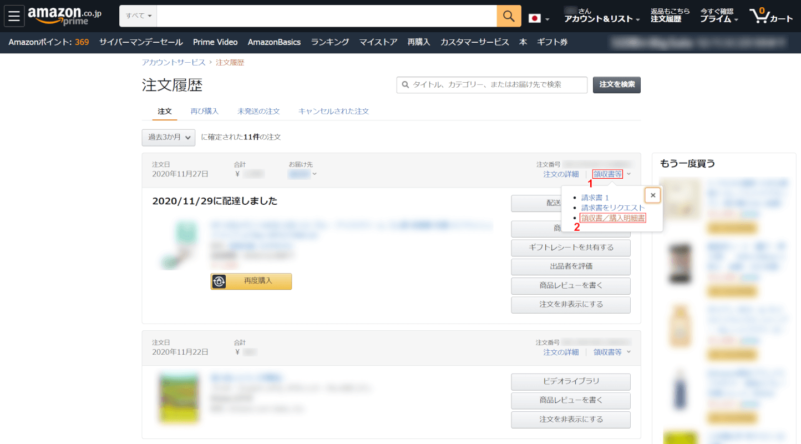This screenshot has height=444, width=801.
Task: Open 返品もこちら 注文履歴 link
Action: (x=670, y=16)
